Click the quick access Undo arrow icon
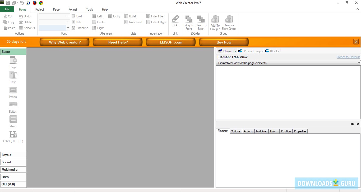 pyautogui.click(x=22, y=3)
